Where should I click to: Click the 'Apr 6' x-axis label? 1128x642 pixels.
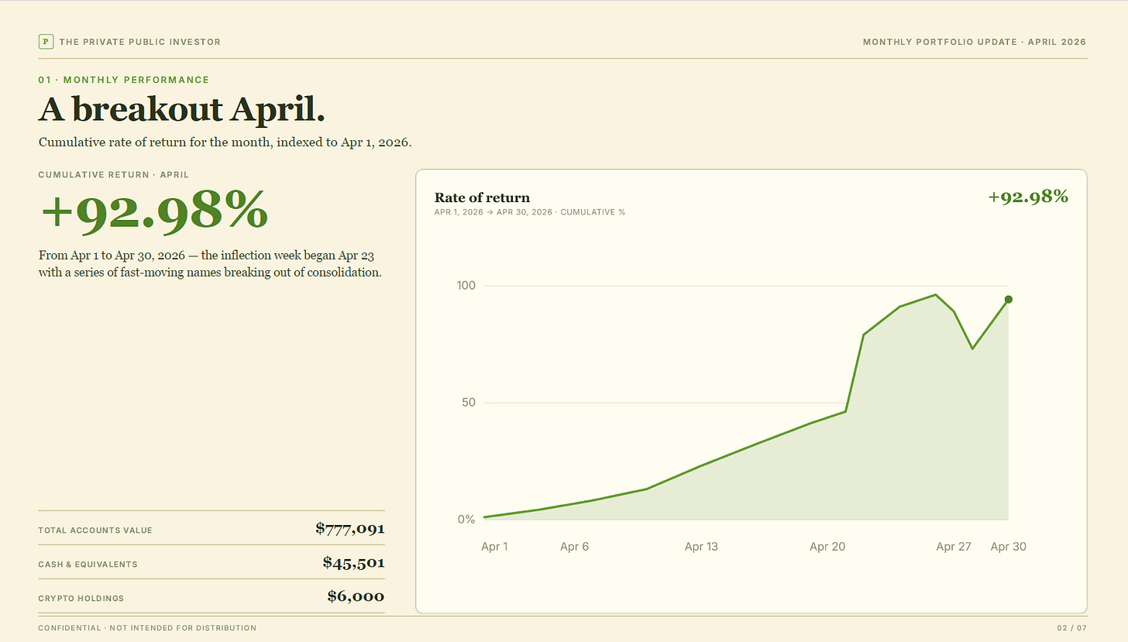[x=575, y=547]
